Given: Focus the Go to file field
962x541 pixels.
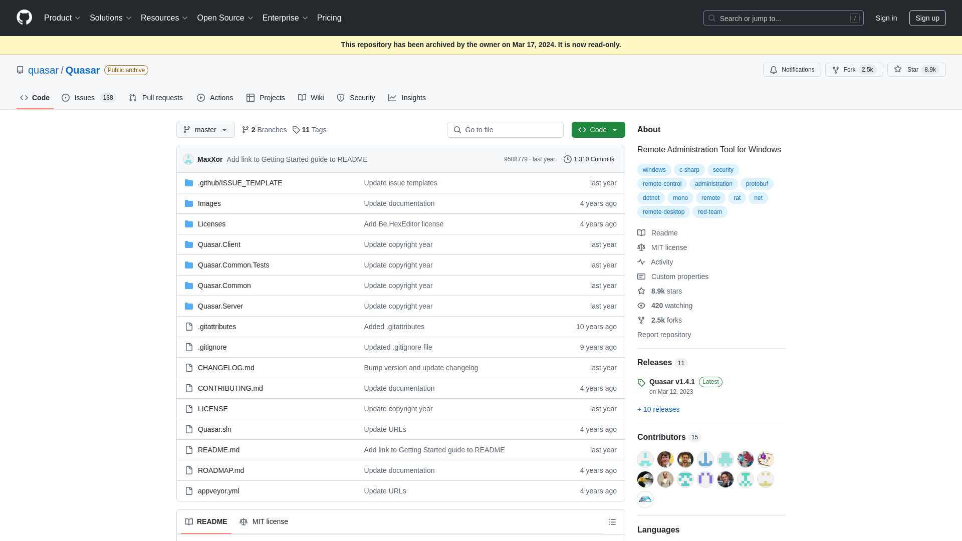Looking at the screenshot, I should [x=505, y=130].
